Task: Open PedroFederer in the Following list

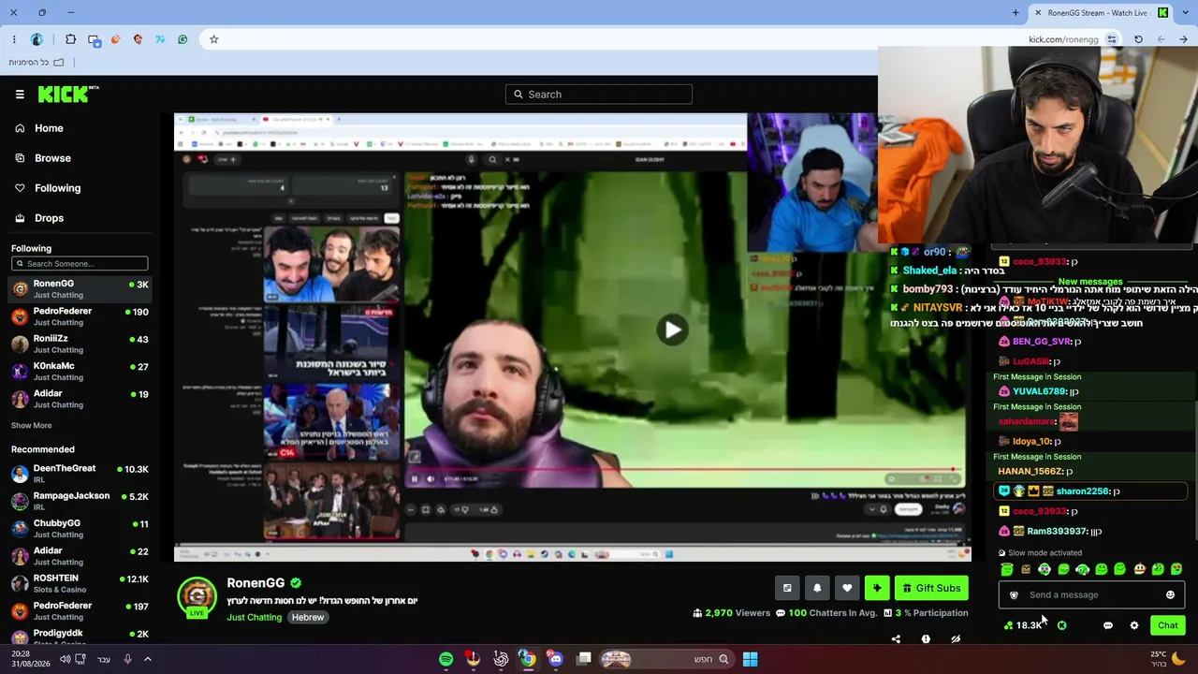Action: (80, 316)
